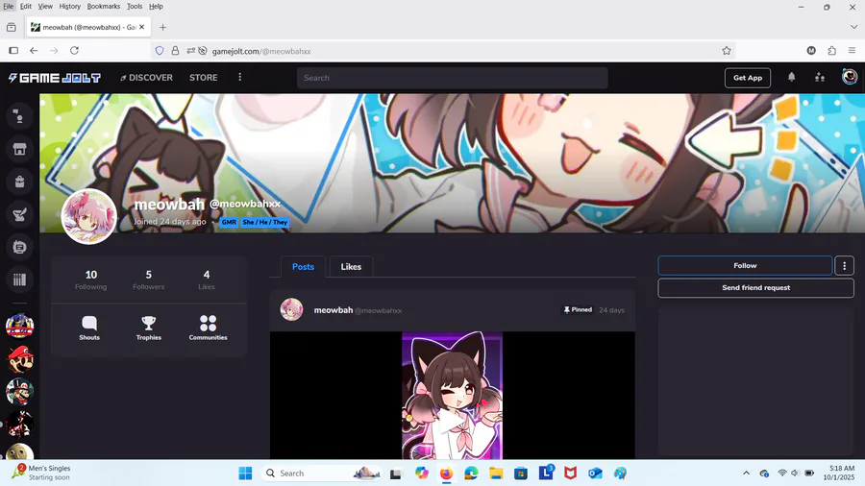Image resolution: width=865 pixels, height=486 pixels.
Task: Click the 24 days post timestamp
Action: (612, 310)
